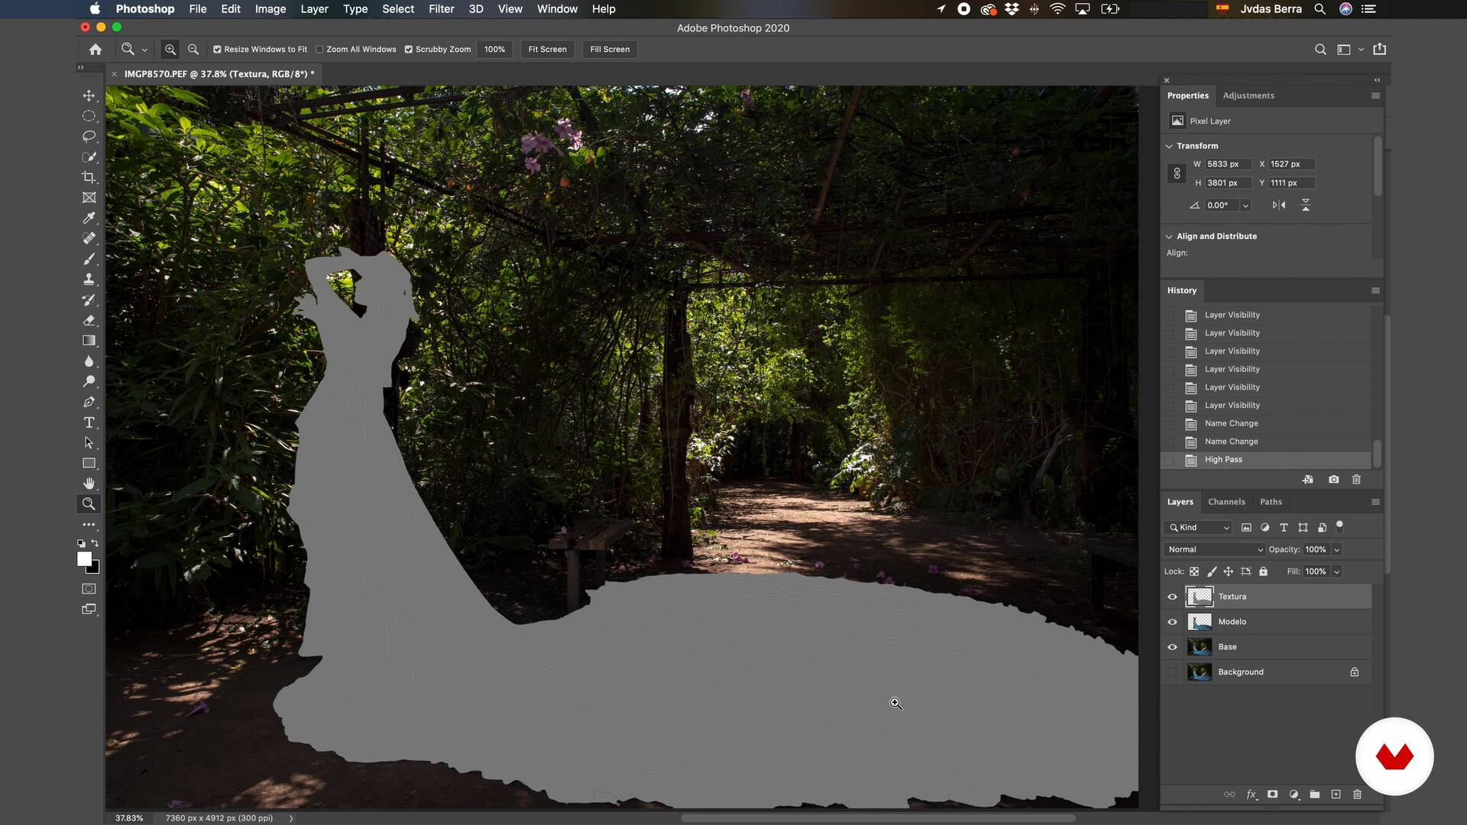Open the blend mode Normal dropdown
The image size is (1467, 825).
pyautogui.click(x=1214, y=549)
